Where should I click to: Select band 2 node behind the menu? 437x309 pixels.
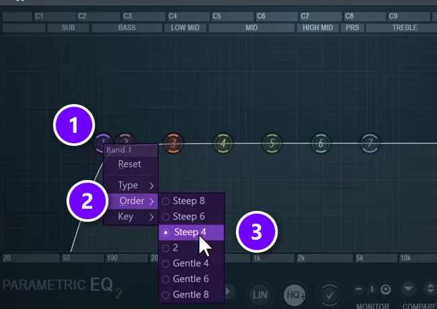pos(126,139)
